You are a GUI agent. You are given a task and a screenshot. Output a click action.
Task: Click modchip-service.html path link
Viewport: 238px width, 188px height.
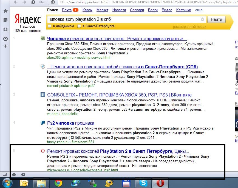tap(93, 57)
